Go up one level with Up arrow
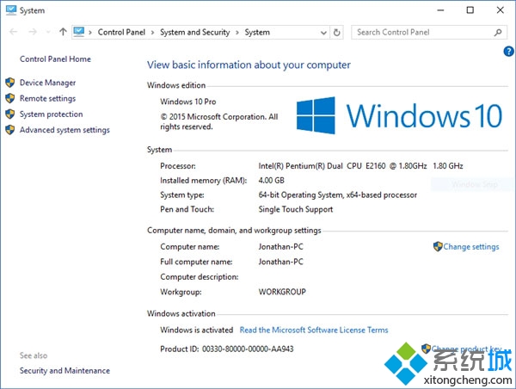 tap(63, 32)
